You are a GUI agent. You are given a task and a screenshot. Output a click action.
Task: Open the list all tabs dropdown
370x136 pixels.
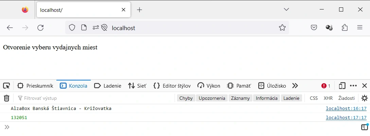tap(286, 9)
